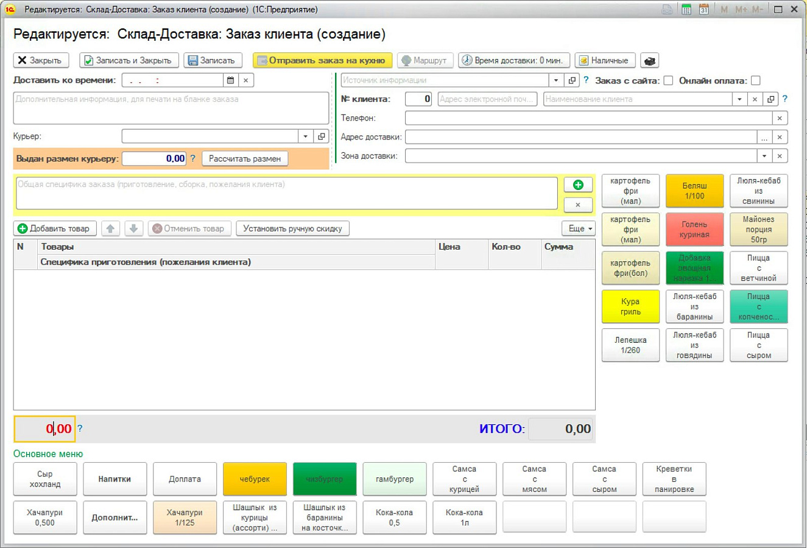Open Дополнит... menu category

click(115, 518)
